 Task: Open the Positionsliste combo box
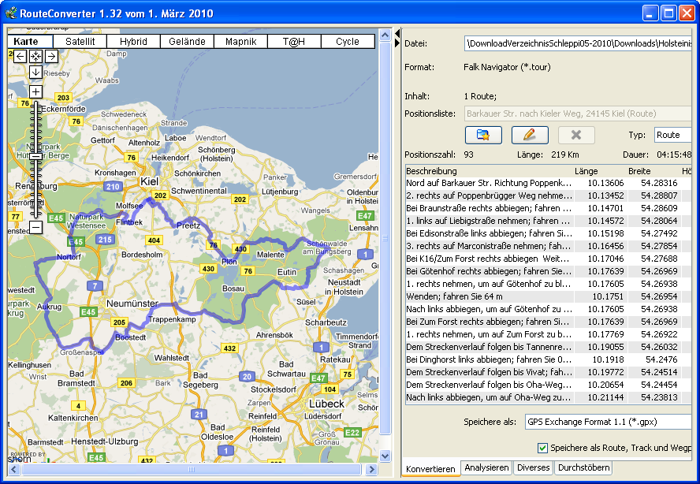coord(578,114)
